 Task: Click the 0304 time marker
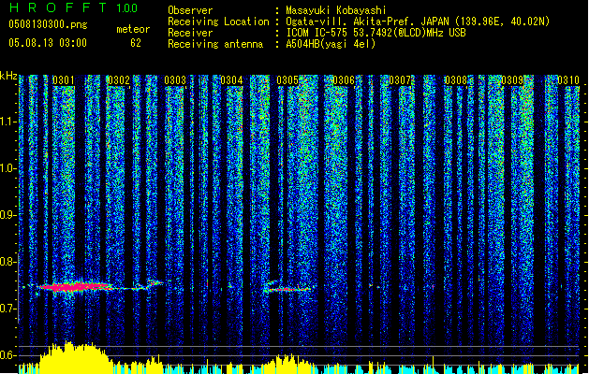[231, 80]
